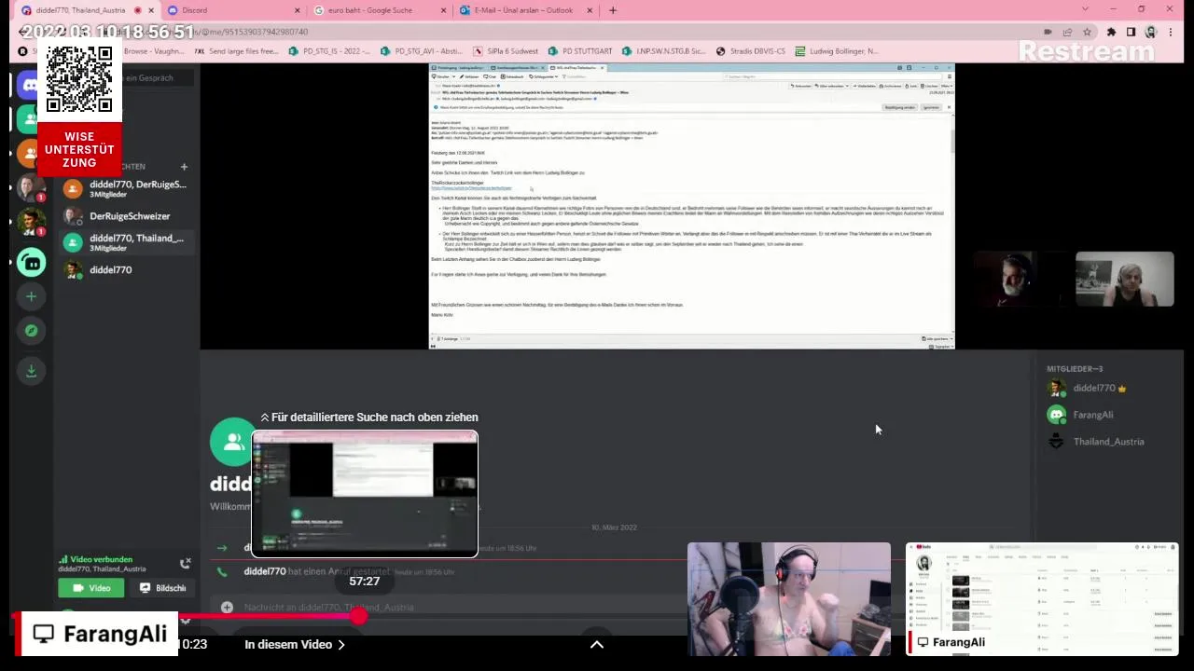This screenshot has height=671, width=1194.
Task: Open the PD STUTTGART bookmark
Action: (580, 51)
